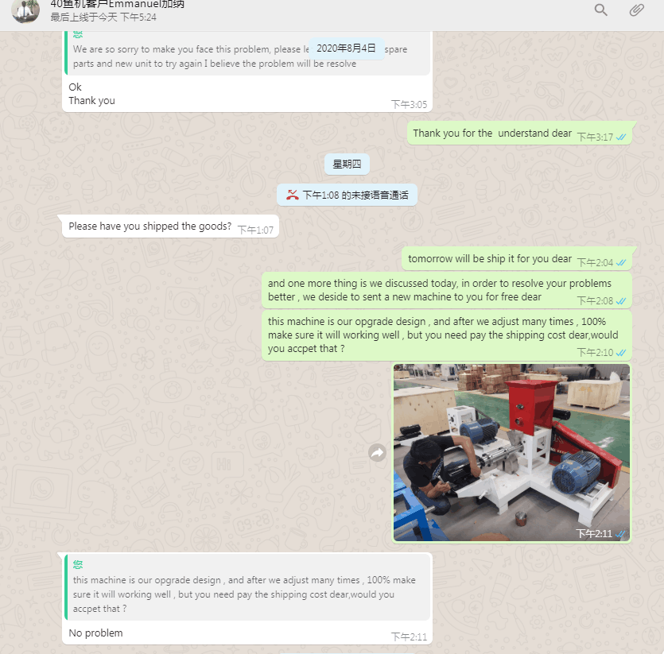Screen dimensions: 664x654
Task: Click the double-check ticks on 'tomorrow will be ship' message
Action: pyautogui.click(x=621, y=262)
